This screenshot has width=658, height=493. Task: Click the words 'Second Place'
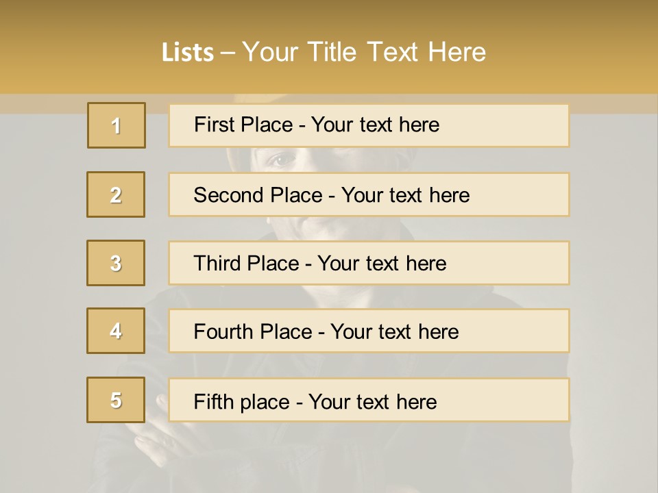(258, 195)
